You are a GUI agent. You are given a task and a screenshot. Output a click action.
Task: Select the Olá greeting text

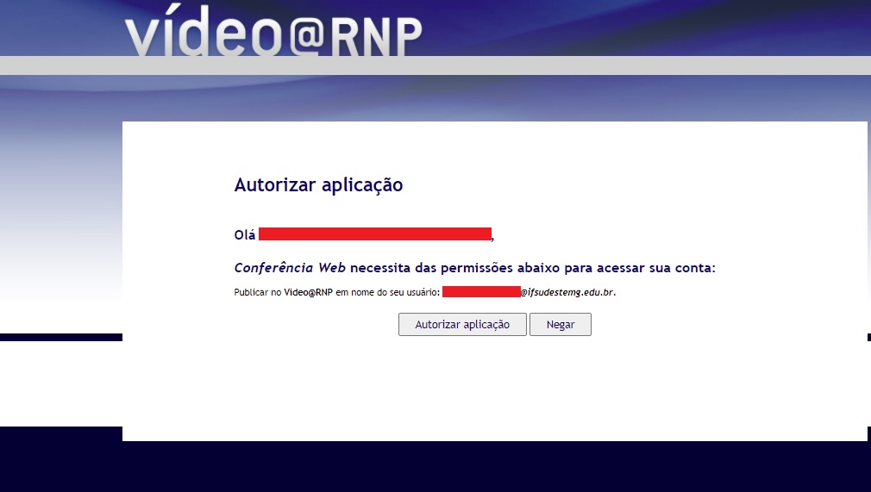pyautogui.click(x=244, y=234)
